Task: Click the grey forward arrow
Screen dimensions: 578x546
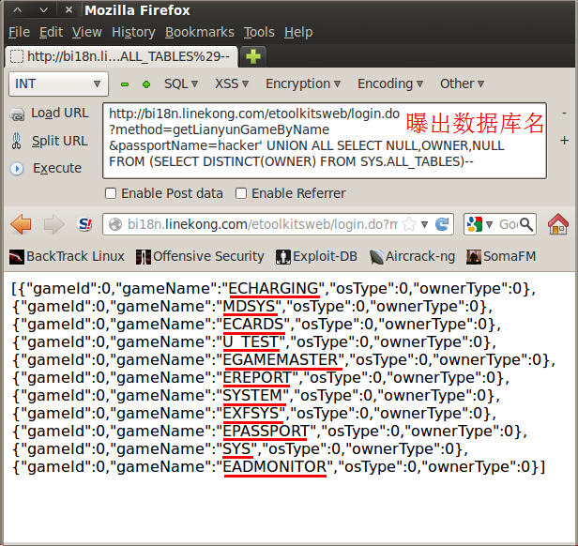Action: pyautogui.click(x=53, y=224)
